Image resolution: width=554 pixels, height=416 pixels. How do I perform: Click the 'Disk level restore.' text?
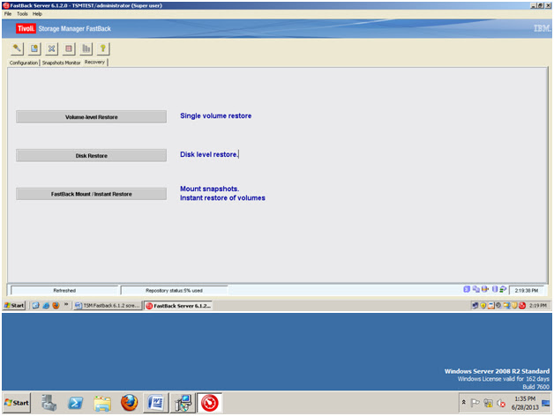pos(209,154)
